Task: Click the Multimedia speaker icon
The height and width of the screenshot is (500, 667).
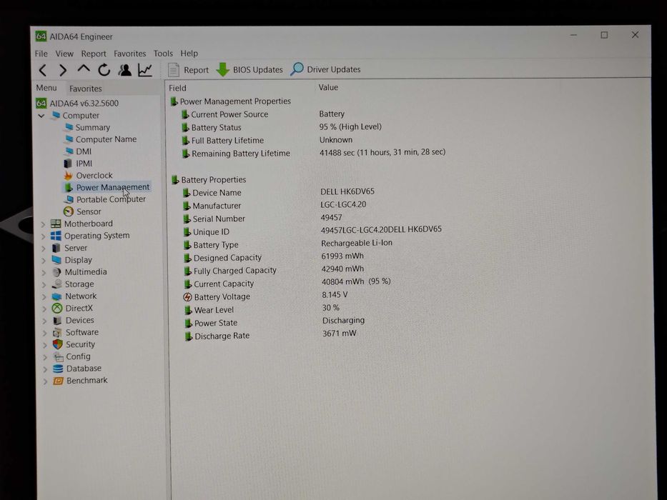Action: (x=56, y=272)
